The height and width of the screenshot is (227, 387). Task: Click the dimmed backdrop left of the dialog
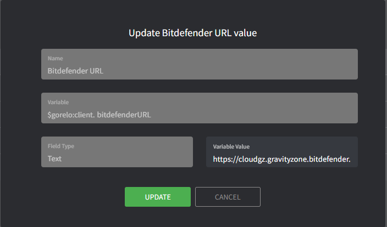(x=2, y=110)
